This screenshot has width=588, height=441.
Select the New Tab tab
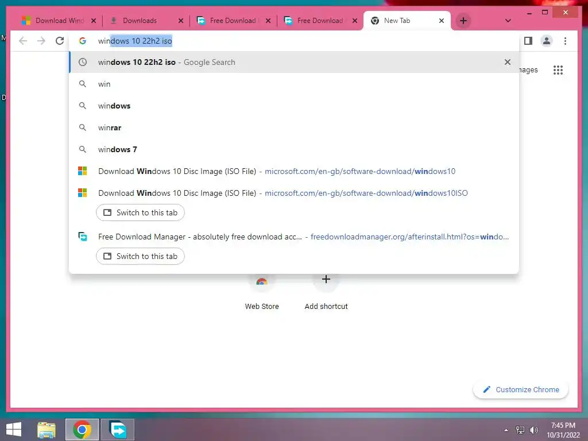coord(401,21)
